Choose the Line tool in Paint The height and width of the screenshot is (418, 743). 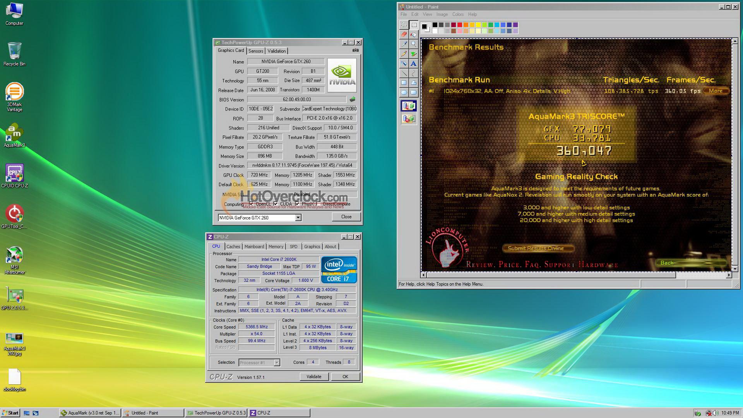coord(404,73)
